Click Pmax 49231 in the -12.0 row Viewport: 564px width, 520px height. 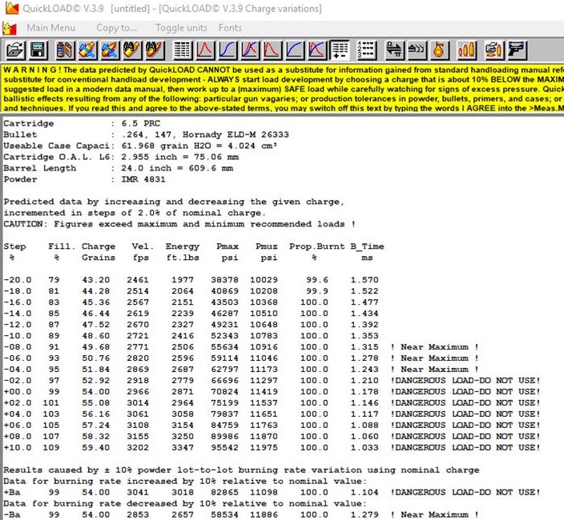[224, 324]
